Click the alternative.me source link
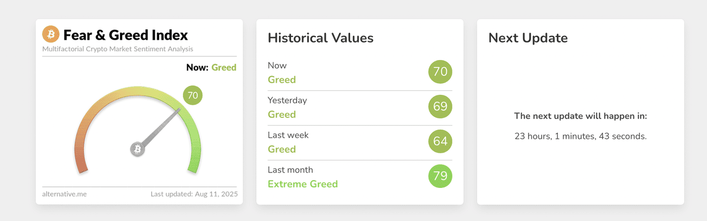The image size is (707, 221). 64,194
